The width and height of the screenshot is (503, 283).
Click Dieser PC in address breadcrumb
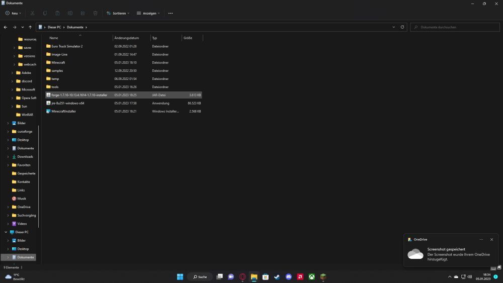coord(54,27)
